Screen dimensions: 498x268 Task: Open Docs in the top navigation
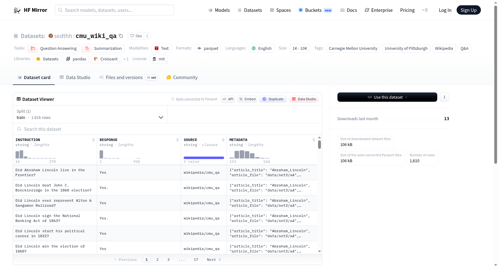pos(349,10)
